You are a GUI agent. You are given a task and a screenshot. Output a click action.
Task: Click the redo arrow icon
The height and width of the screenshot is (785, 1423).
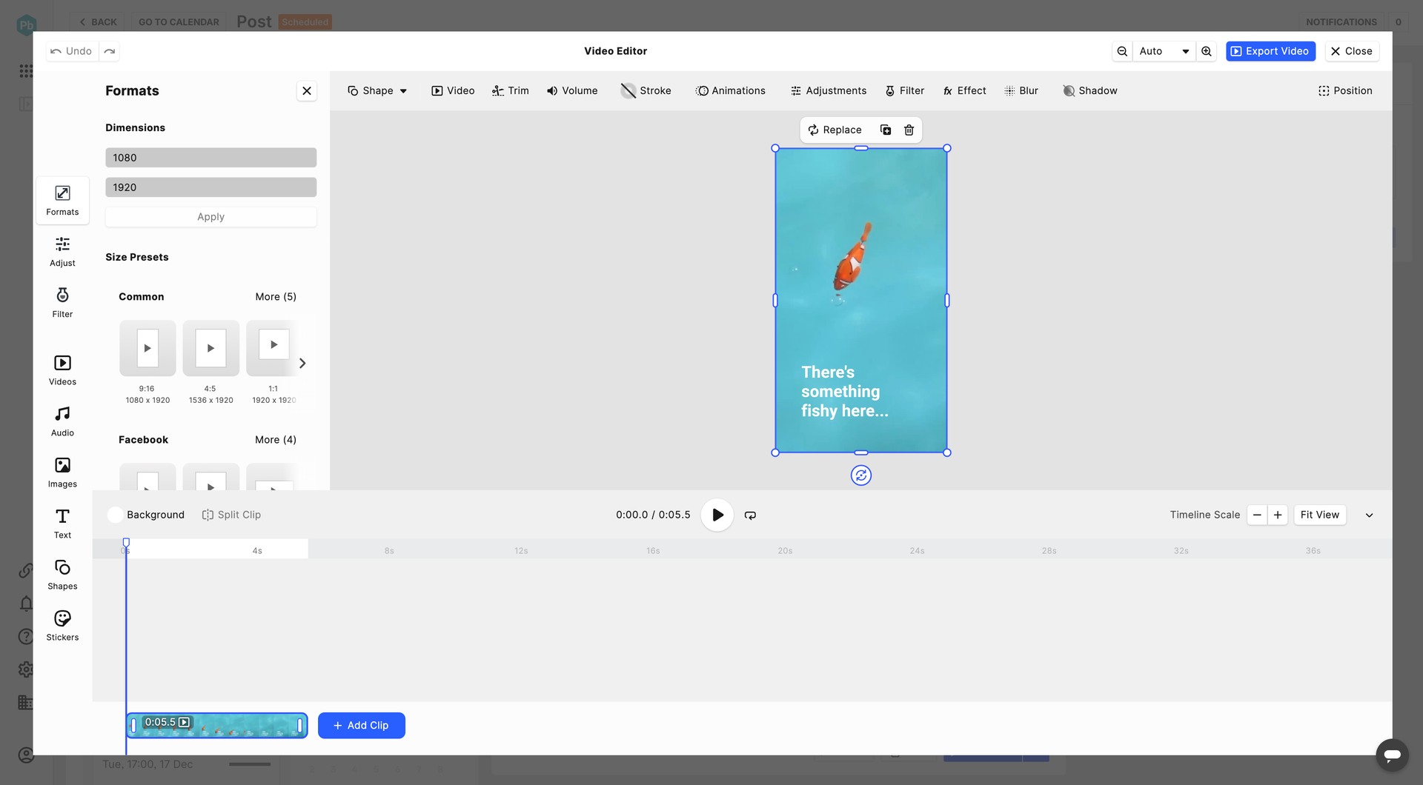110,51
